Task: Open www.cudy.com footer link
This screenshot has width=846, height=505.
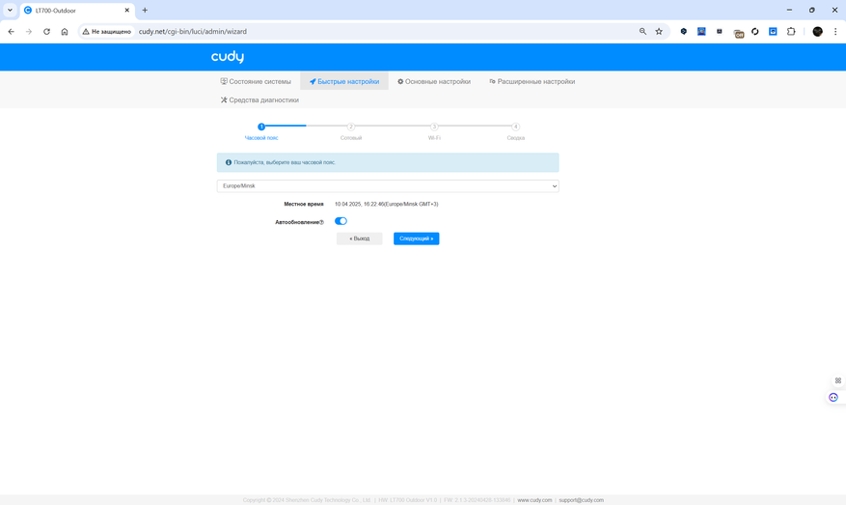Action: click(534, 500)
